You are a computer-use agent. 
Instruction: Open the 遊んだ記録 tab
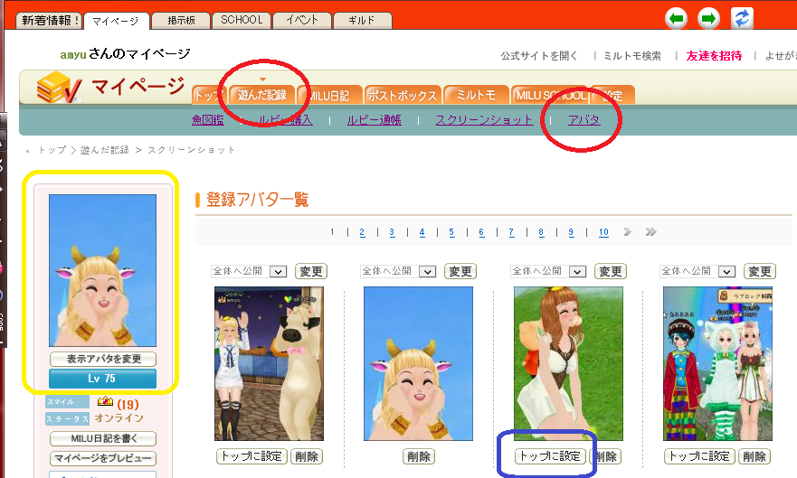pos(261,95)
